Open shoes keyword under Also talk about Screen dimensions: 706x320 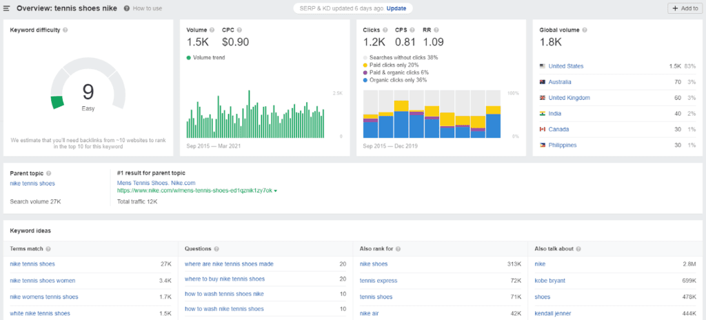coord(542,297)
